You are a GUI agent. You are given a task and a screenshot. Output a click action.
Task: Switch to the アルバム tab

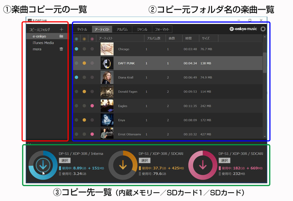pos(122,29)
